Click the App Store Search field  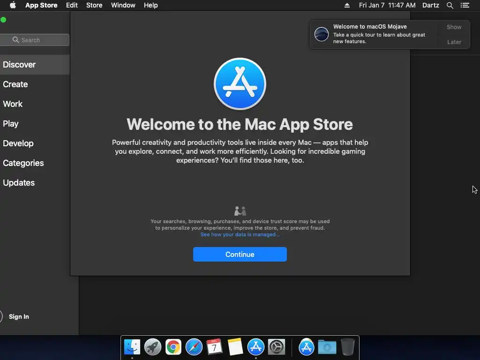pyautogui.click(x=35, y=40)
